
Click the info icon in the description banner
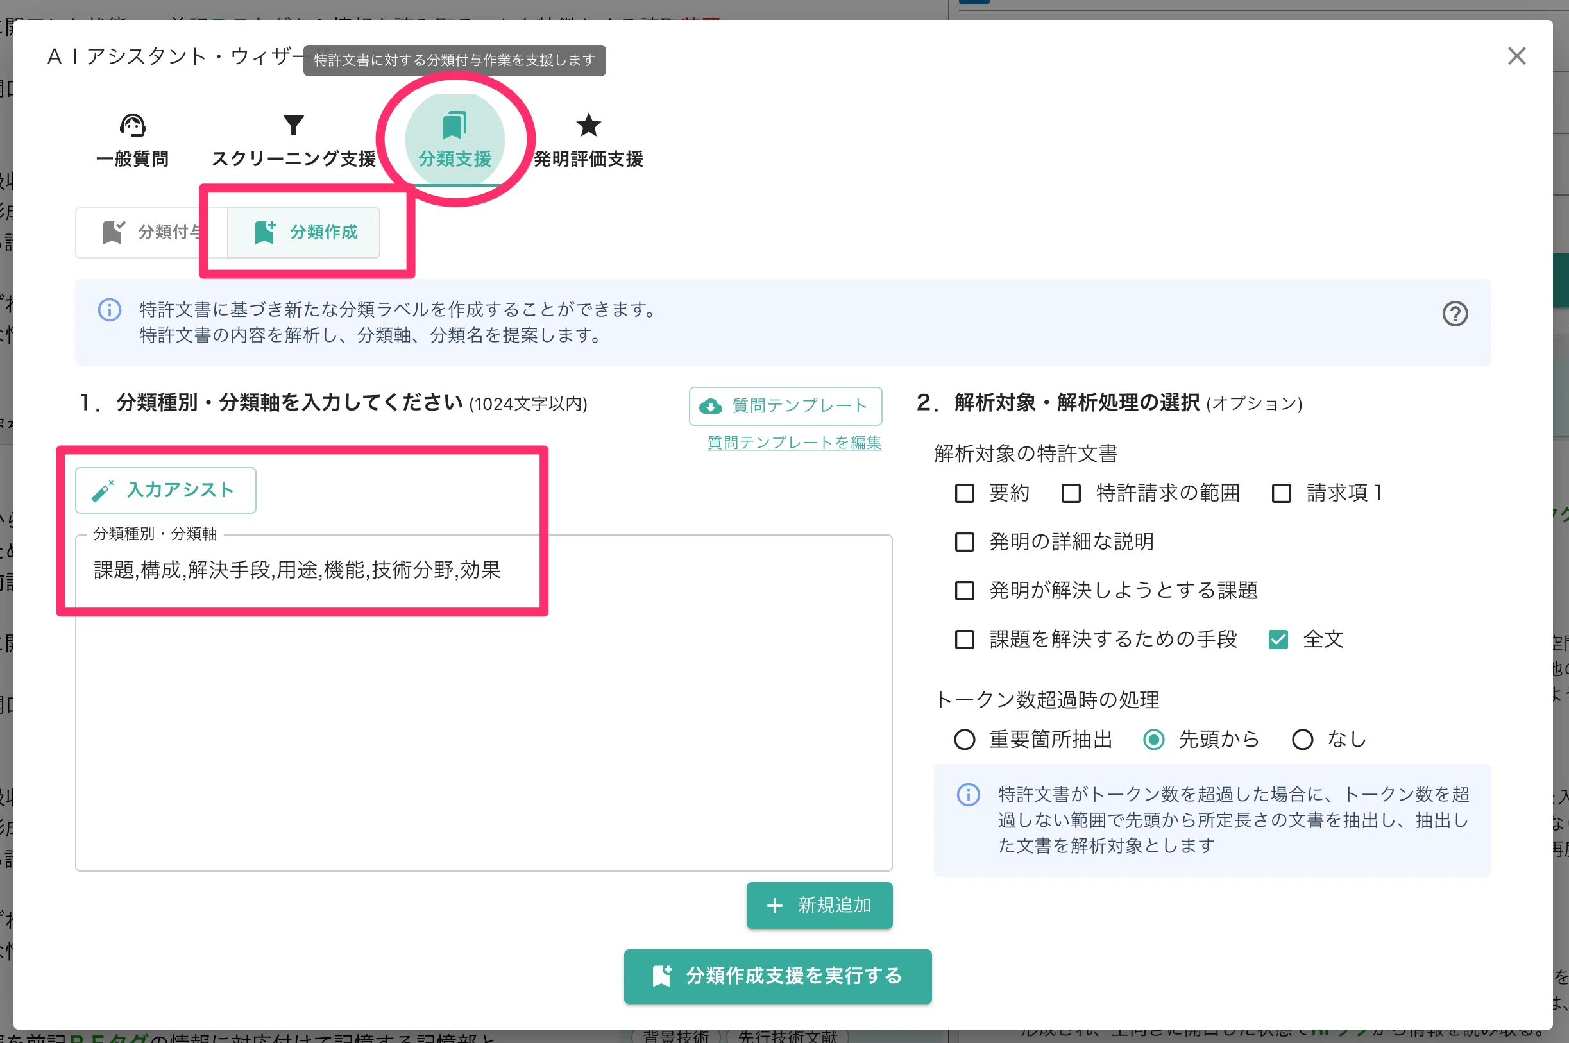click(110, 310)
